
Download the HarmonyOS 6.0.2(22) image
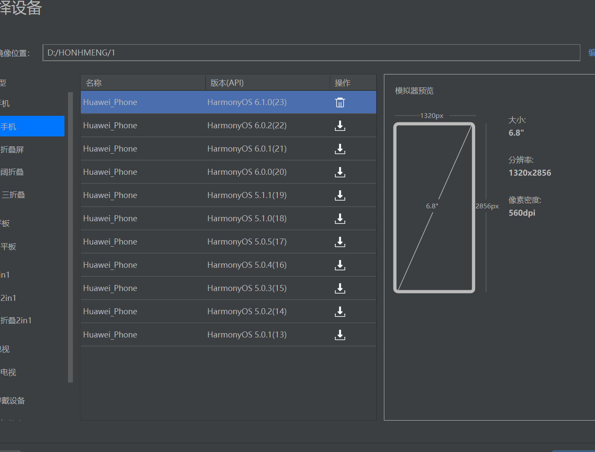(340, 126)
